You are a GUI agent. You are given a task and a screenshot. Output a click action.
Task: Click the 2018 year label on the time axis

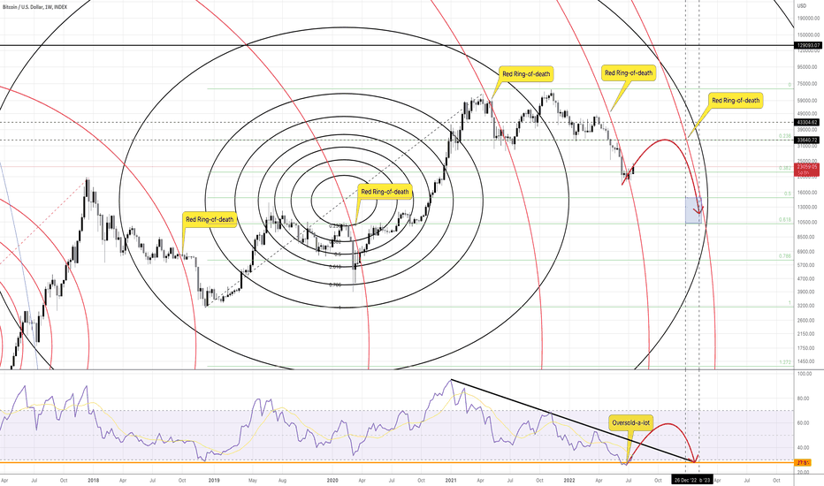pos(94,480)
